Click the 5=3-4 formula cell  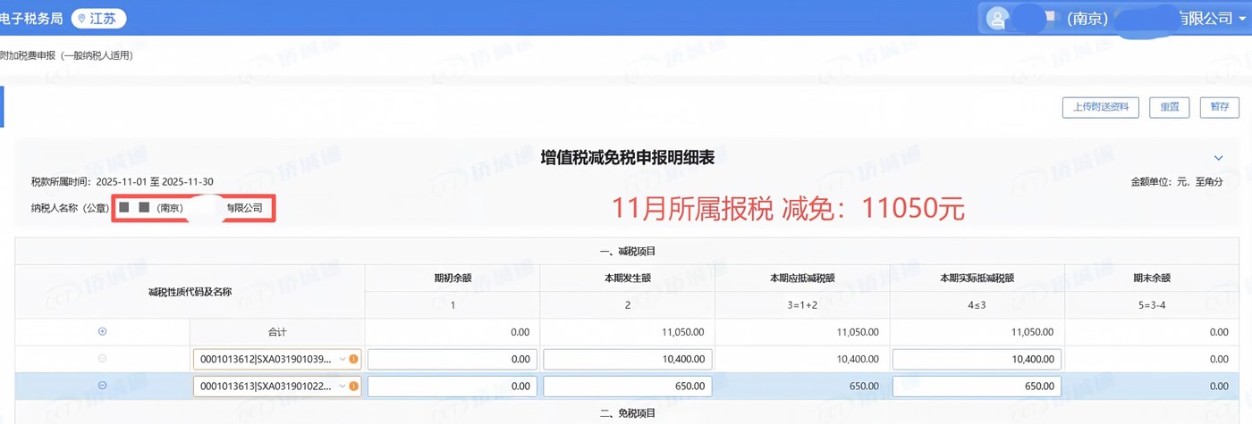tap(1152, 305)
